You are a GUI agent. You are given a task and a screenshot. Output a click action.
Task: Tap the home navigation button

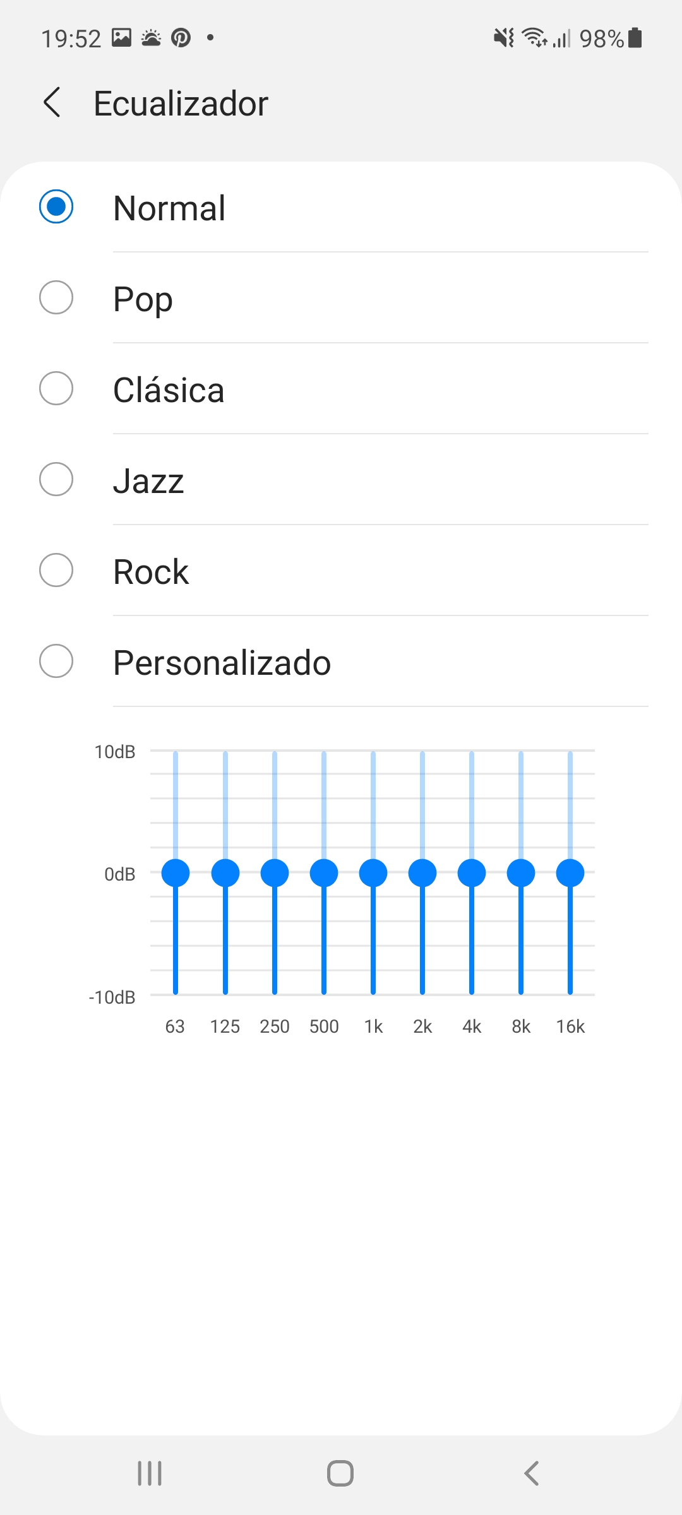click(x=340, y=1473)
